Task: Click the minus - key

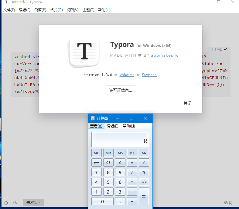Action: click(132, 192)
